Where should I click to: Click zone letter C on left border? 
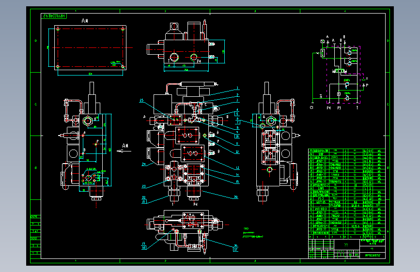[x=36, y=104]
